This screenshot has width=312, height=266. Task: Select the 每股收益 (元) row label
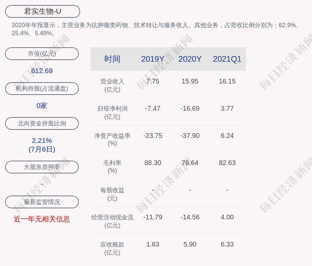pyautogui.click(x=112, y=194)
